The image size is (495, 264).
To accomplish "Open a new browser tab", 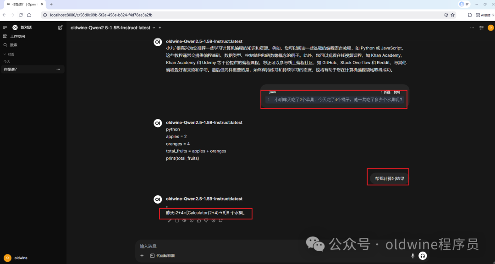I will 51,4.
